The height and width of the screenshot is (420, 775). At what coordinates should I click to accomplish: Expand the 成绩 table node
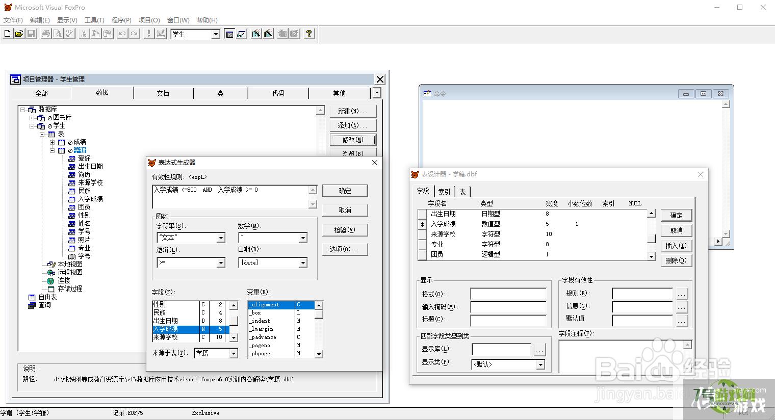click(52, 142)
